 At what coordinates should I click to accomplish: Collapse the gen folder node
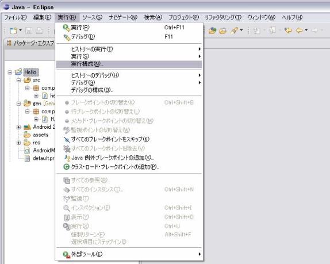(19, 104)
